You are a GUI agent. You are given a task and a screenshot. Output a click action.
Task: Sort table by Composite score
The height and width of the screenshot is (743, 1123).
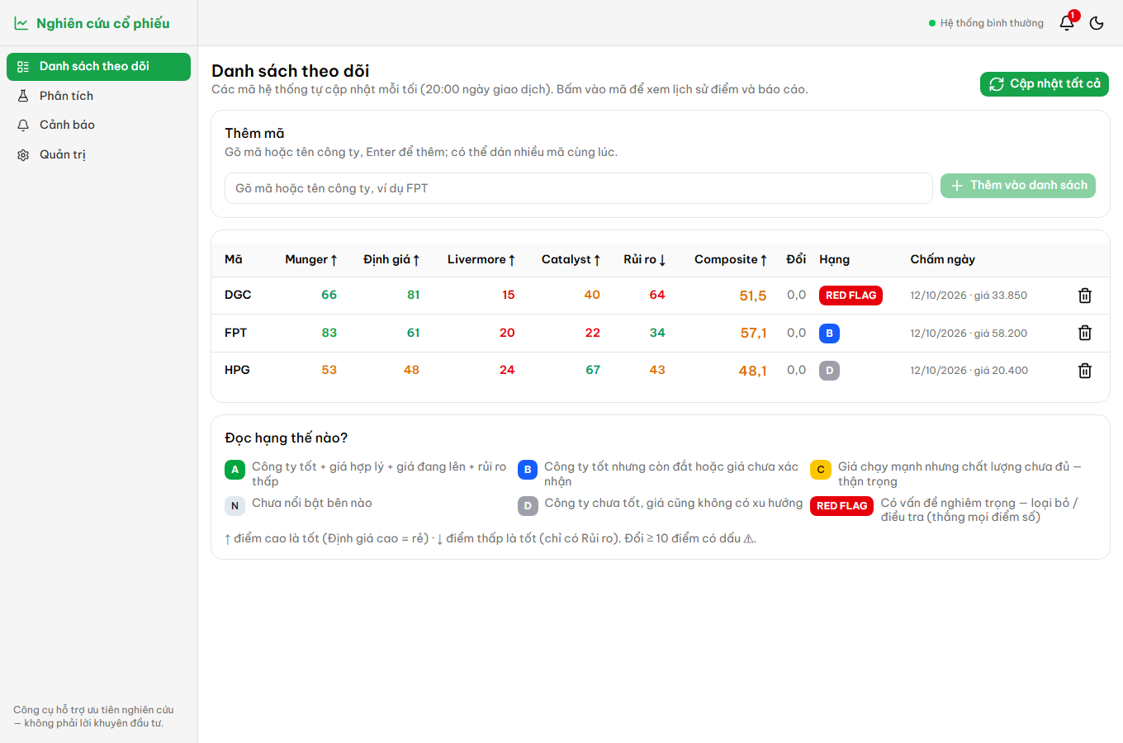click(731, 259)
